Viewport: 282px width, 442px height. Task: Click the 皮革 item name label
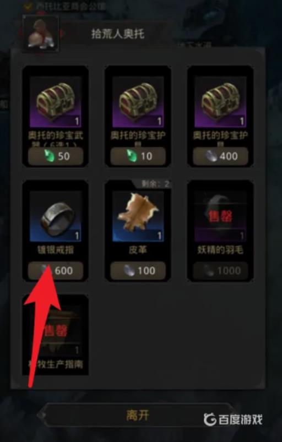coord(138,250)
